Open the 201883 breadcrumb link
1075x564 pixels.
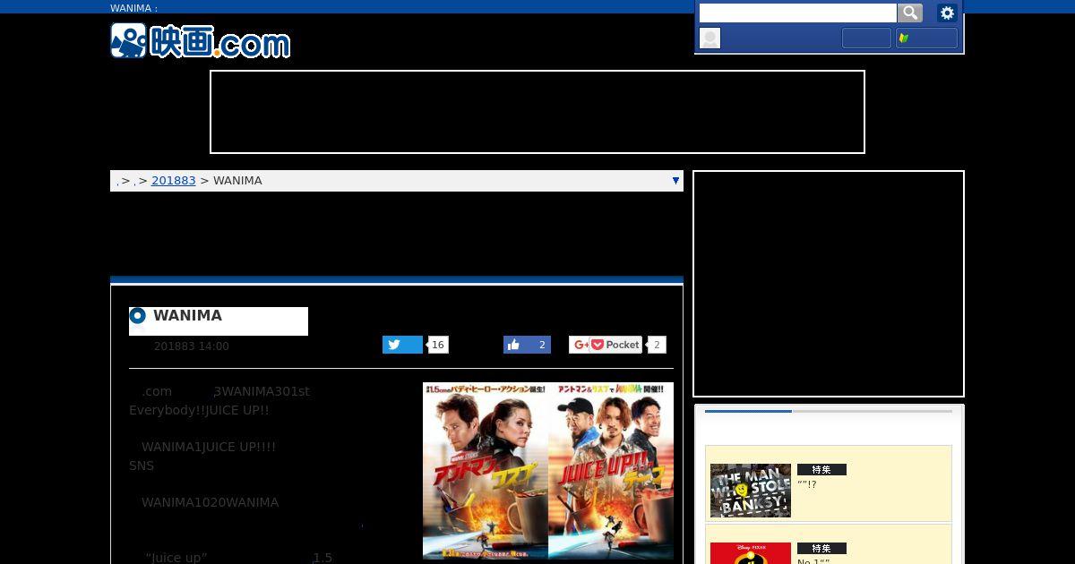tap(174, 181)
